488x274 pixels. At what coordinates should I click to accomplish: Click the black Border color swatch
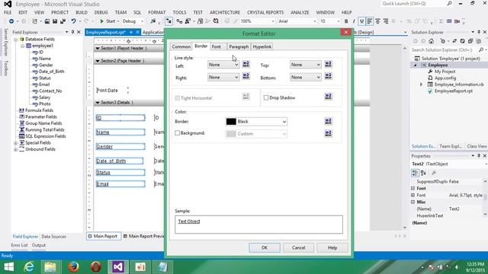[231, 122]
